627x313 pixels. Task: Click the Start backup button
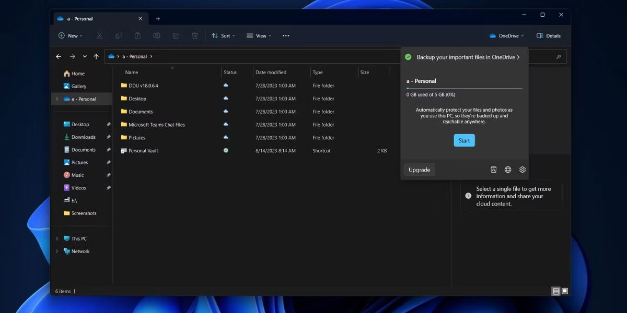pos(464,140)
